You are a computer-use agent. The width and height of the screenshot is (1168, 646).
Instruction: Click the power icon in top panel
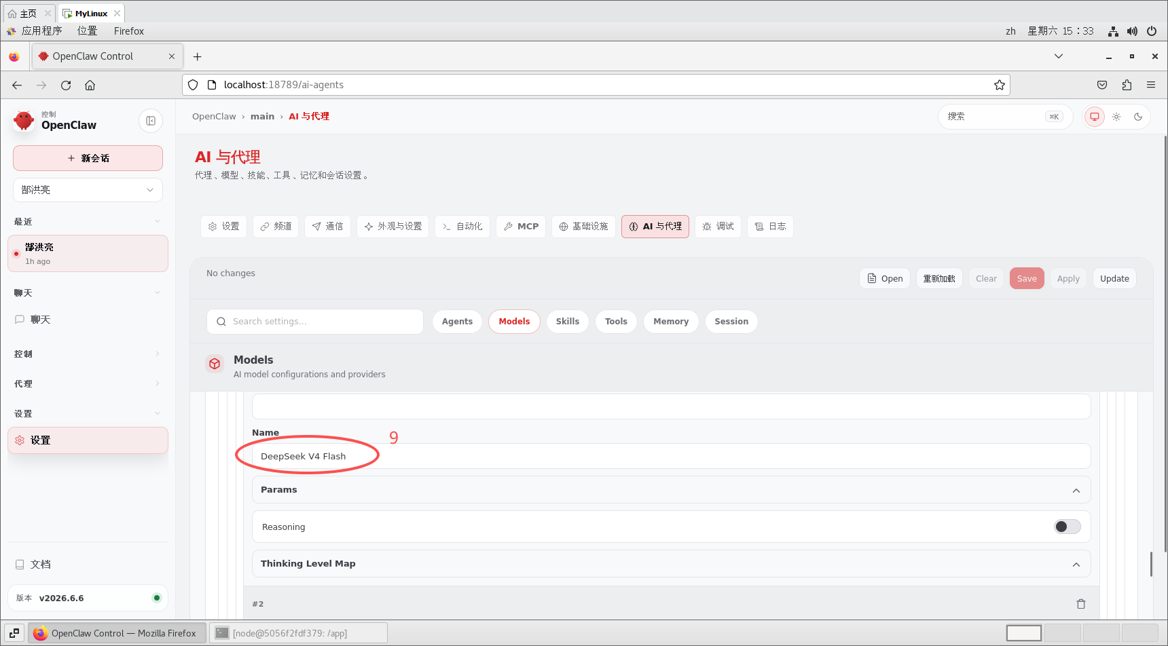pos(1152,31)
